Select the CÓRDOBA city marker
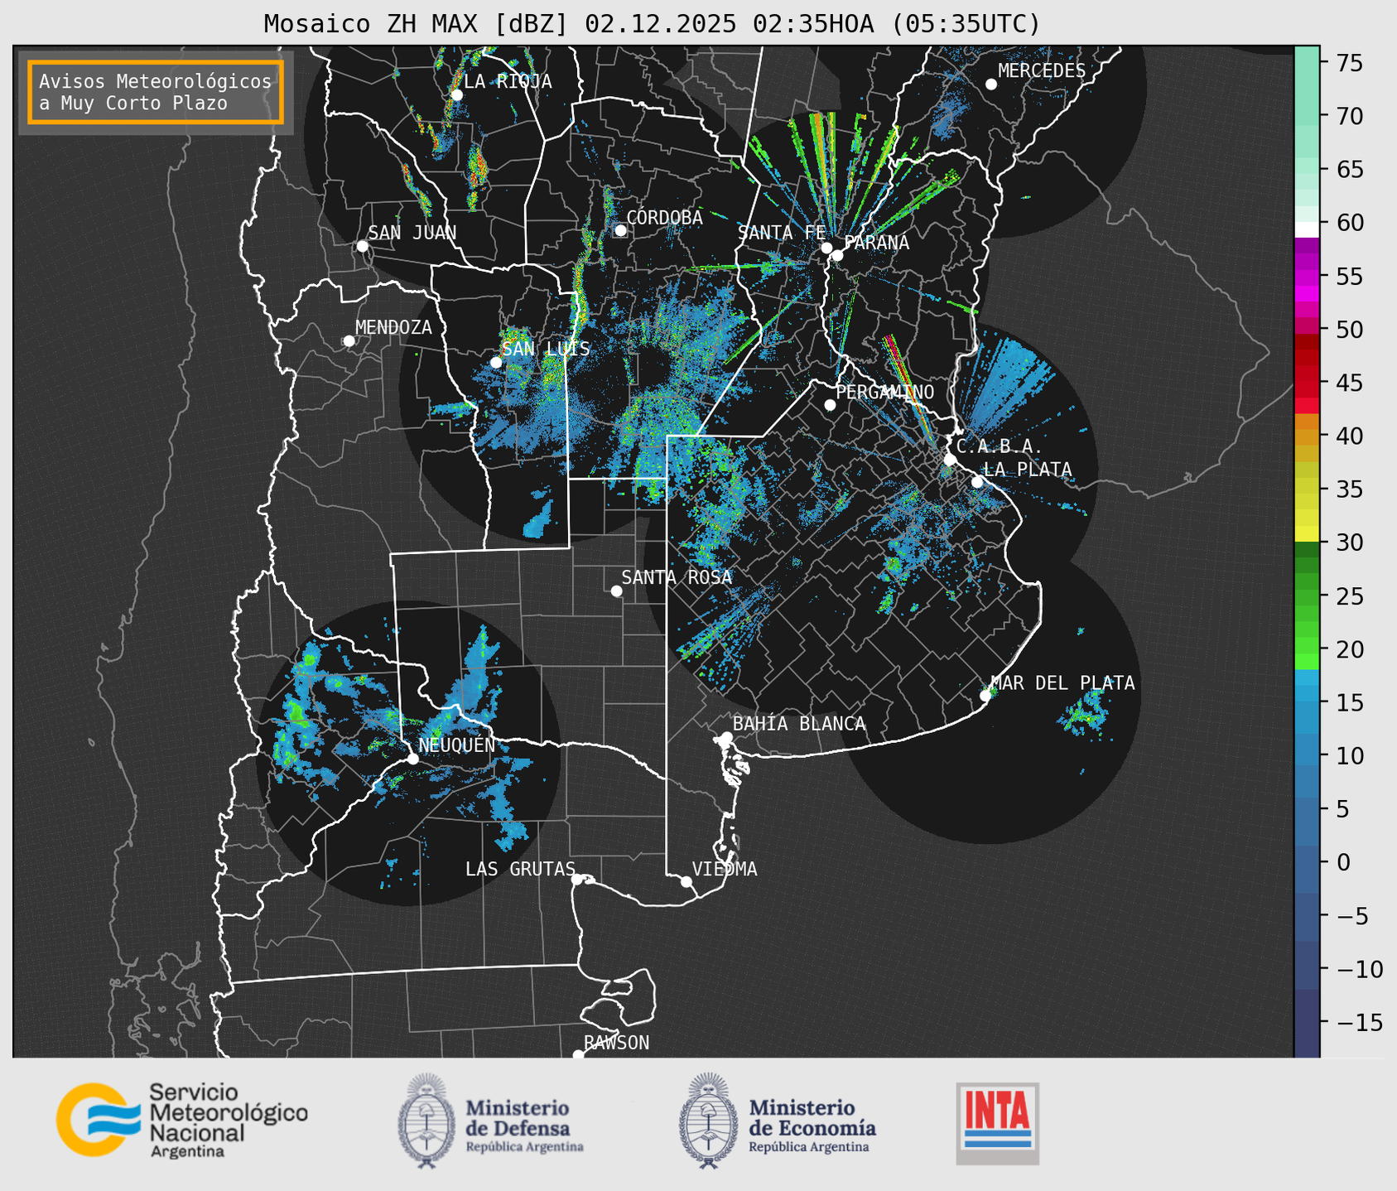The width and height of the screenshot is (1397, 1191). point(620,230)
